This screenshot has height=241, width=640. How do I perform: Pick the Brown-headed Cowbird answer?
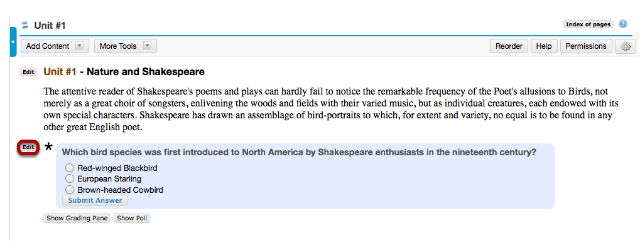[70, 190]
